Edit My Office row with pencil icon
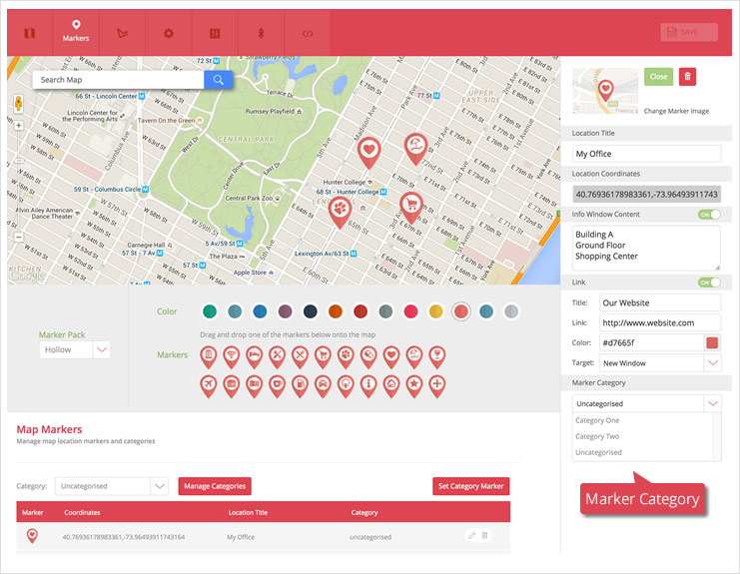 tap(471, 536)
